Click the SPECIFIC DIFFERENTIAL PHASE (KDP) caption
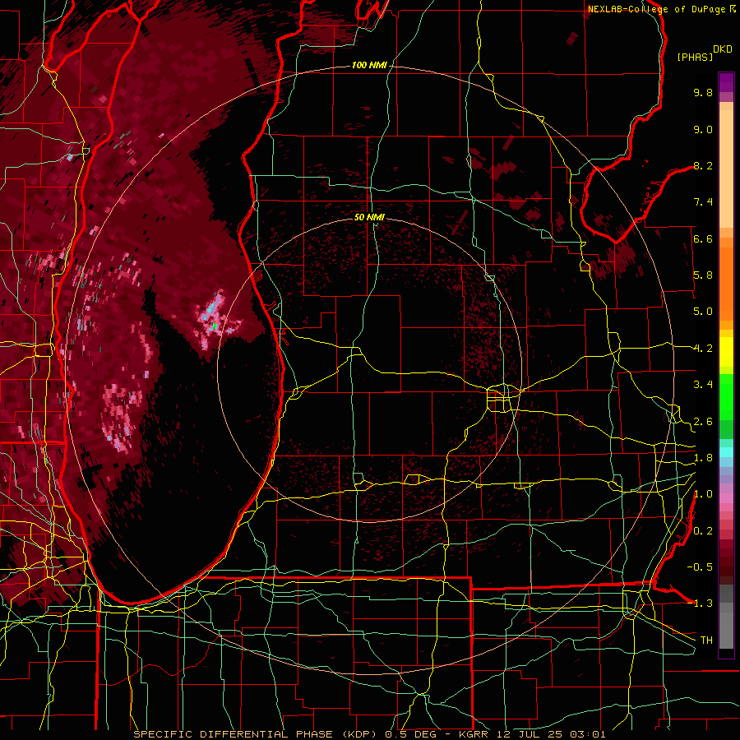Viewport: 740px width, 740px height. 257,734
